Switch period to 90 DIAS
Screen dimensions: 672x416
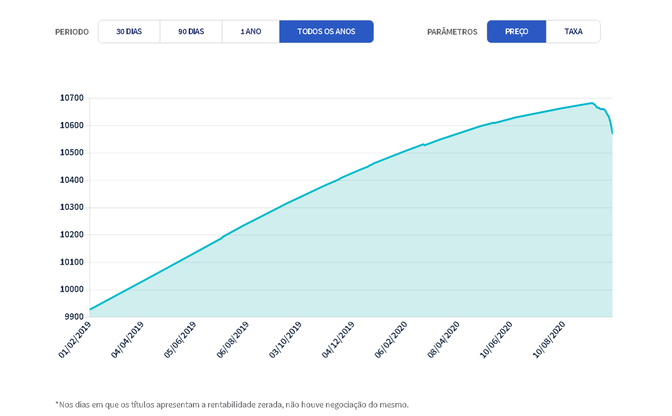click(x=191, y=32)
